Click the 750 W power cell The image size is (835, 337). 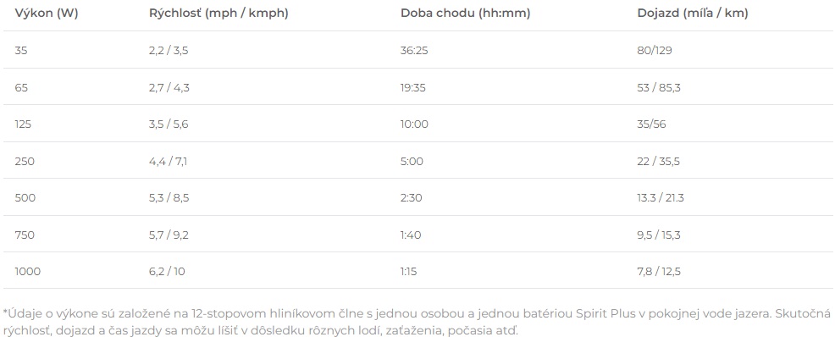pyautogui.click(x=25, y=235)
